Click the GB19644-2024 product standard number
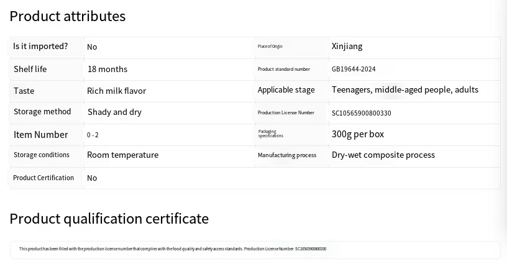Image resolution: width=507 pixels, height=269 pixels. click(x=354, y=70)
